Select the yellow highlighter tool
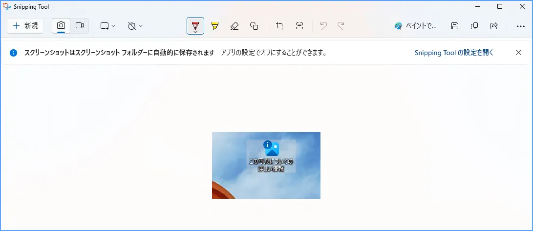 215,26
